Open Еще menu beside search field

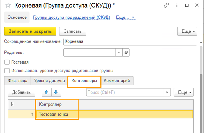pyautogui.click(x=184, y=92)
